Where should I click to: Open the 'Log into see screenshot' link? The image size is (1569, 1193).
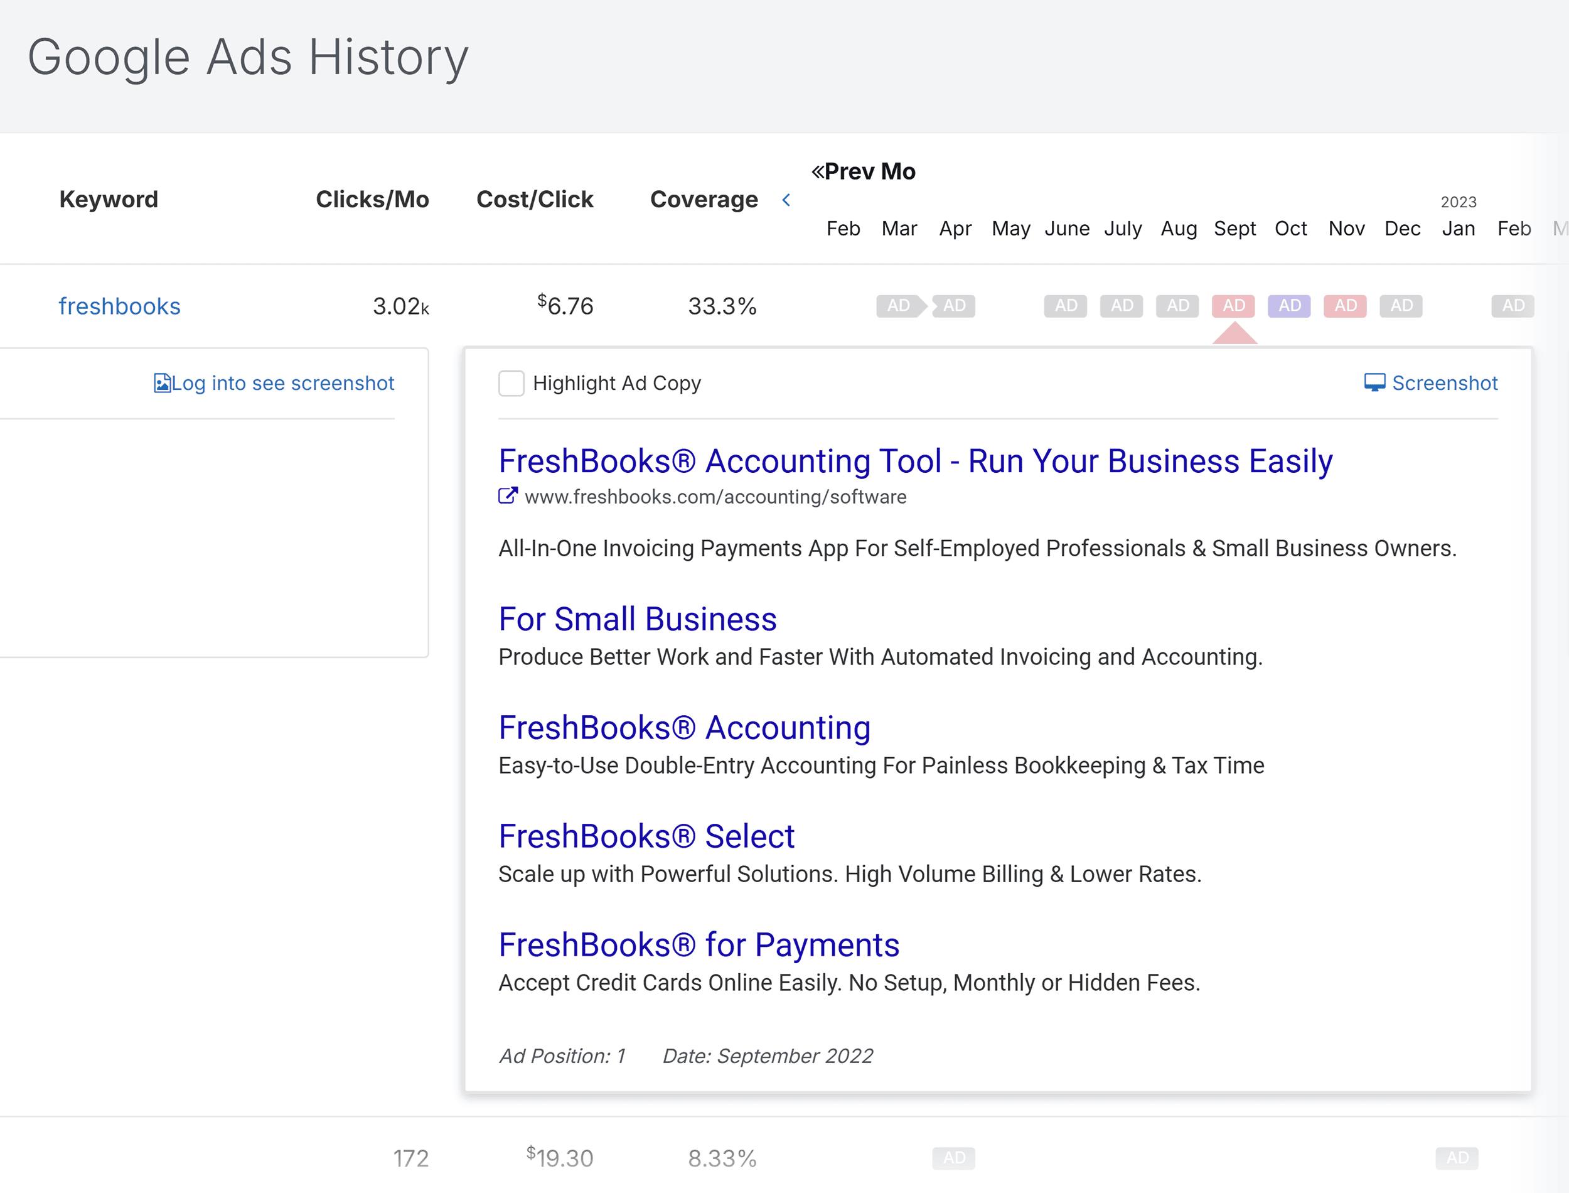pyautogui.click(x=282, y=383)
